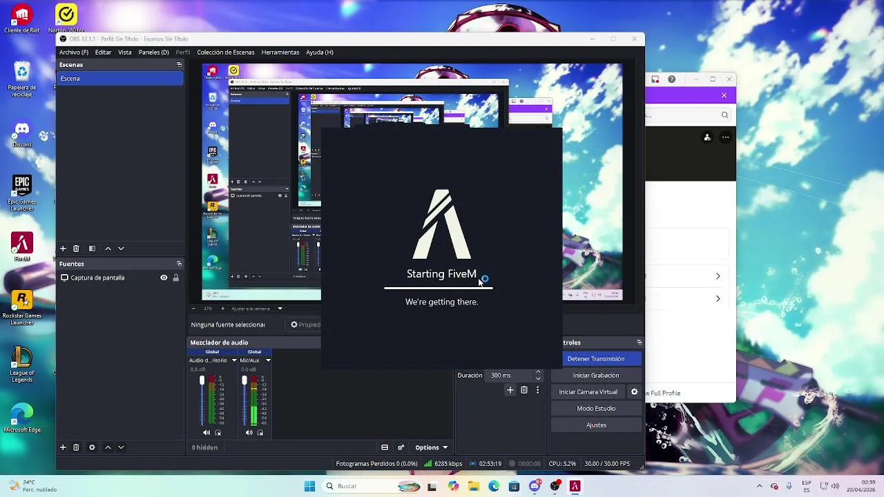Click Iniciar Grabación button

coord(596,376)
